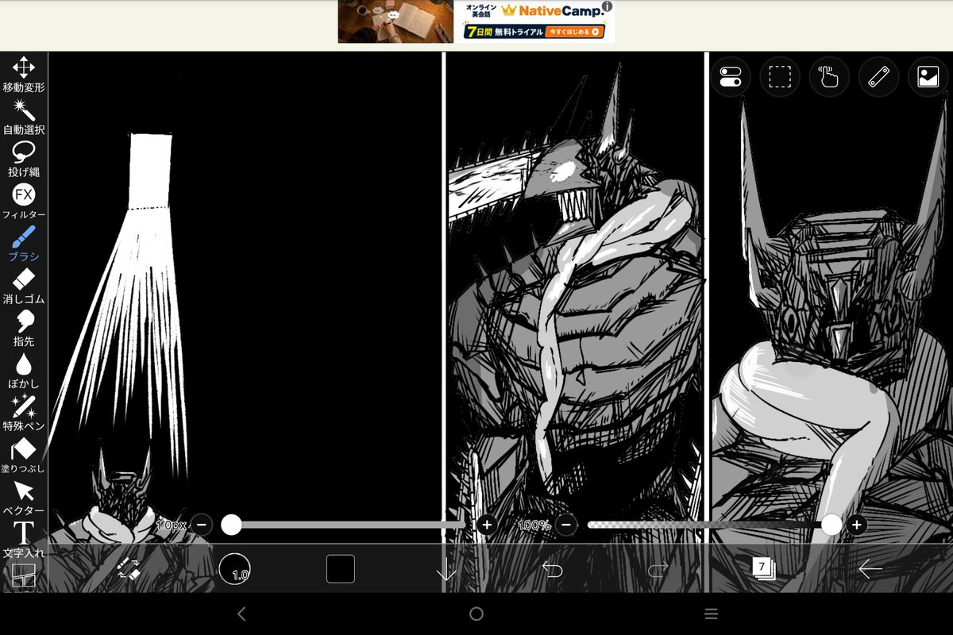
Task: Open the NativeCamp advertisement banner
Action: click(476, 21)
